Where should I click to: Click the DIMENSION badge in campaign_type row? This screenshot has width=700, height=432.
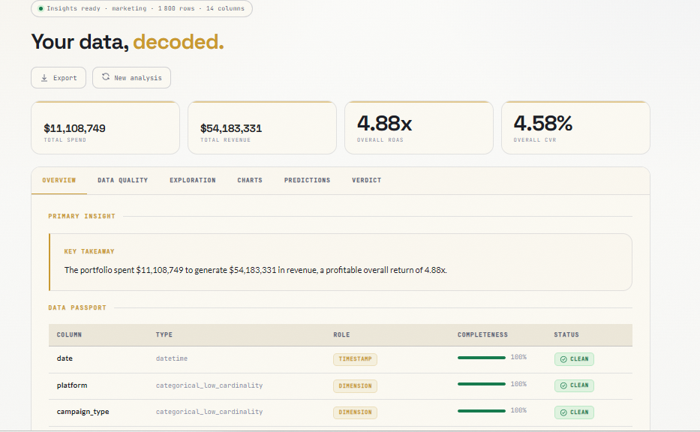point(355,412)
